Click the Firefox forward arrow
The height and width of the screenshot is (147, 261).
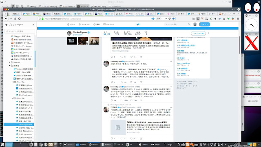pyautogui.click(x=11, y=19)
